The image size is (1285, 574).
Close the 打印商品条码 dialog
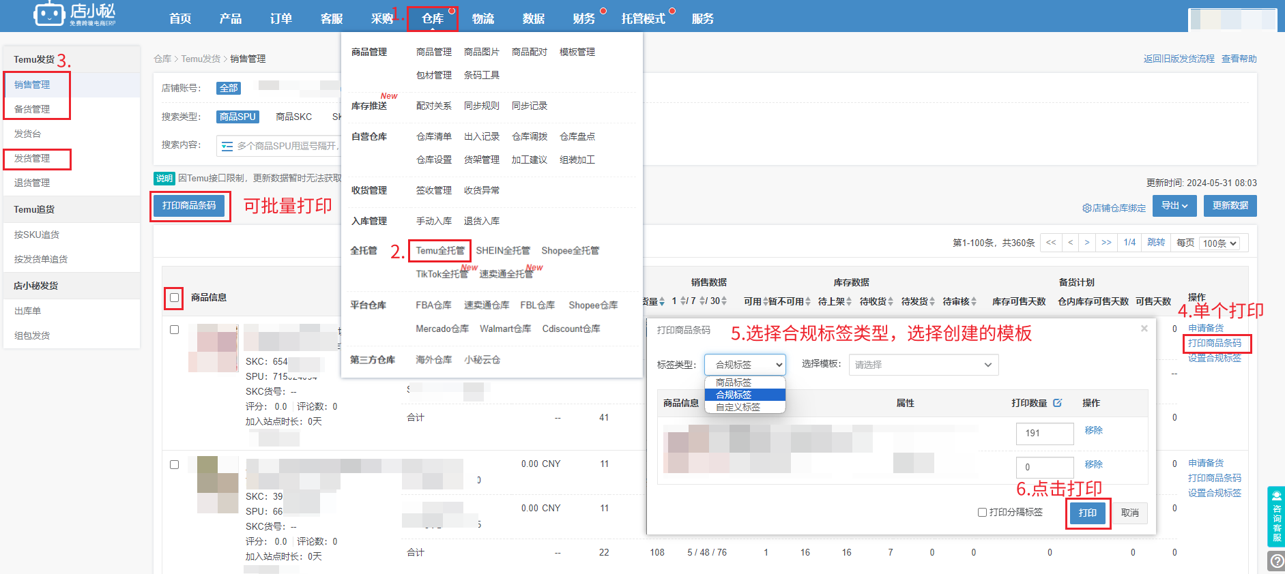[x=1144, y=329]
